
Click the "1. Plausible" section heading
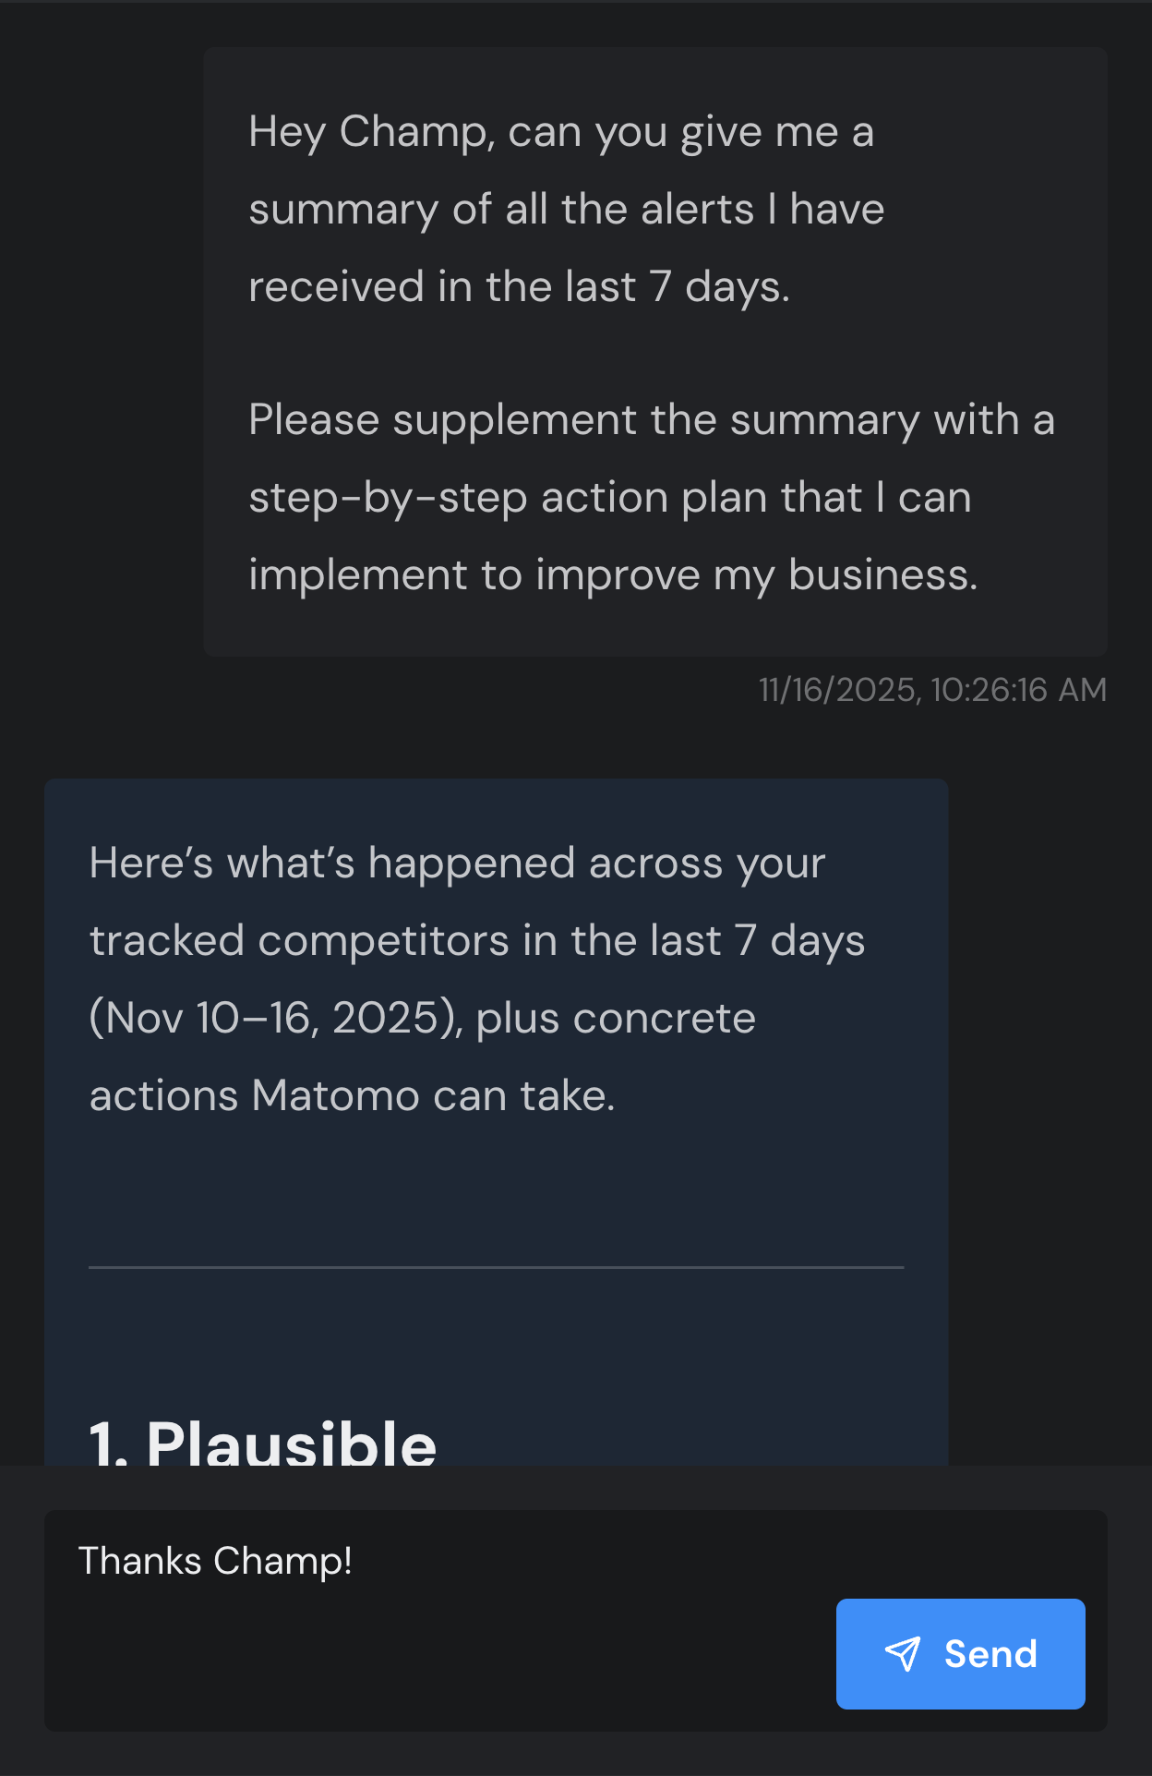tap(263, 1443)
